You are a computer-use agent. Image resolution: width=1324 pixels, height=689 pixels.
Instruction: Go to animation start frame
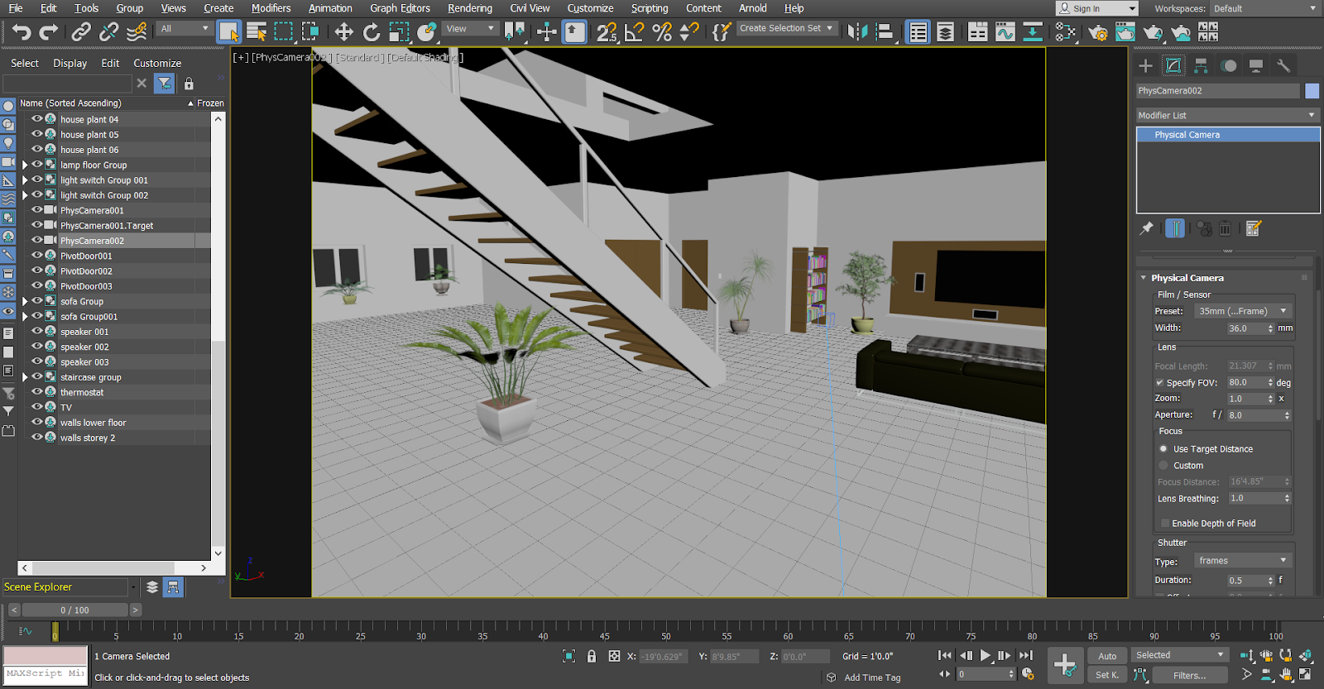(945, 655)
